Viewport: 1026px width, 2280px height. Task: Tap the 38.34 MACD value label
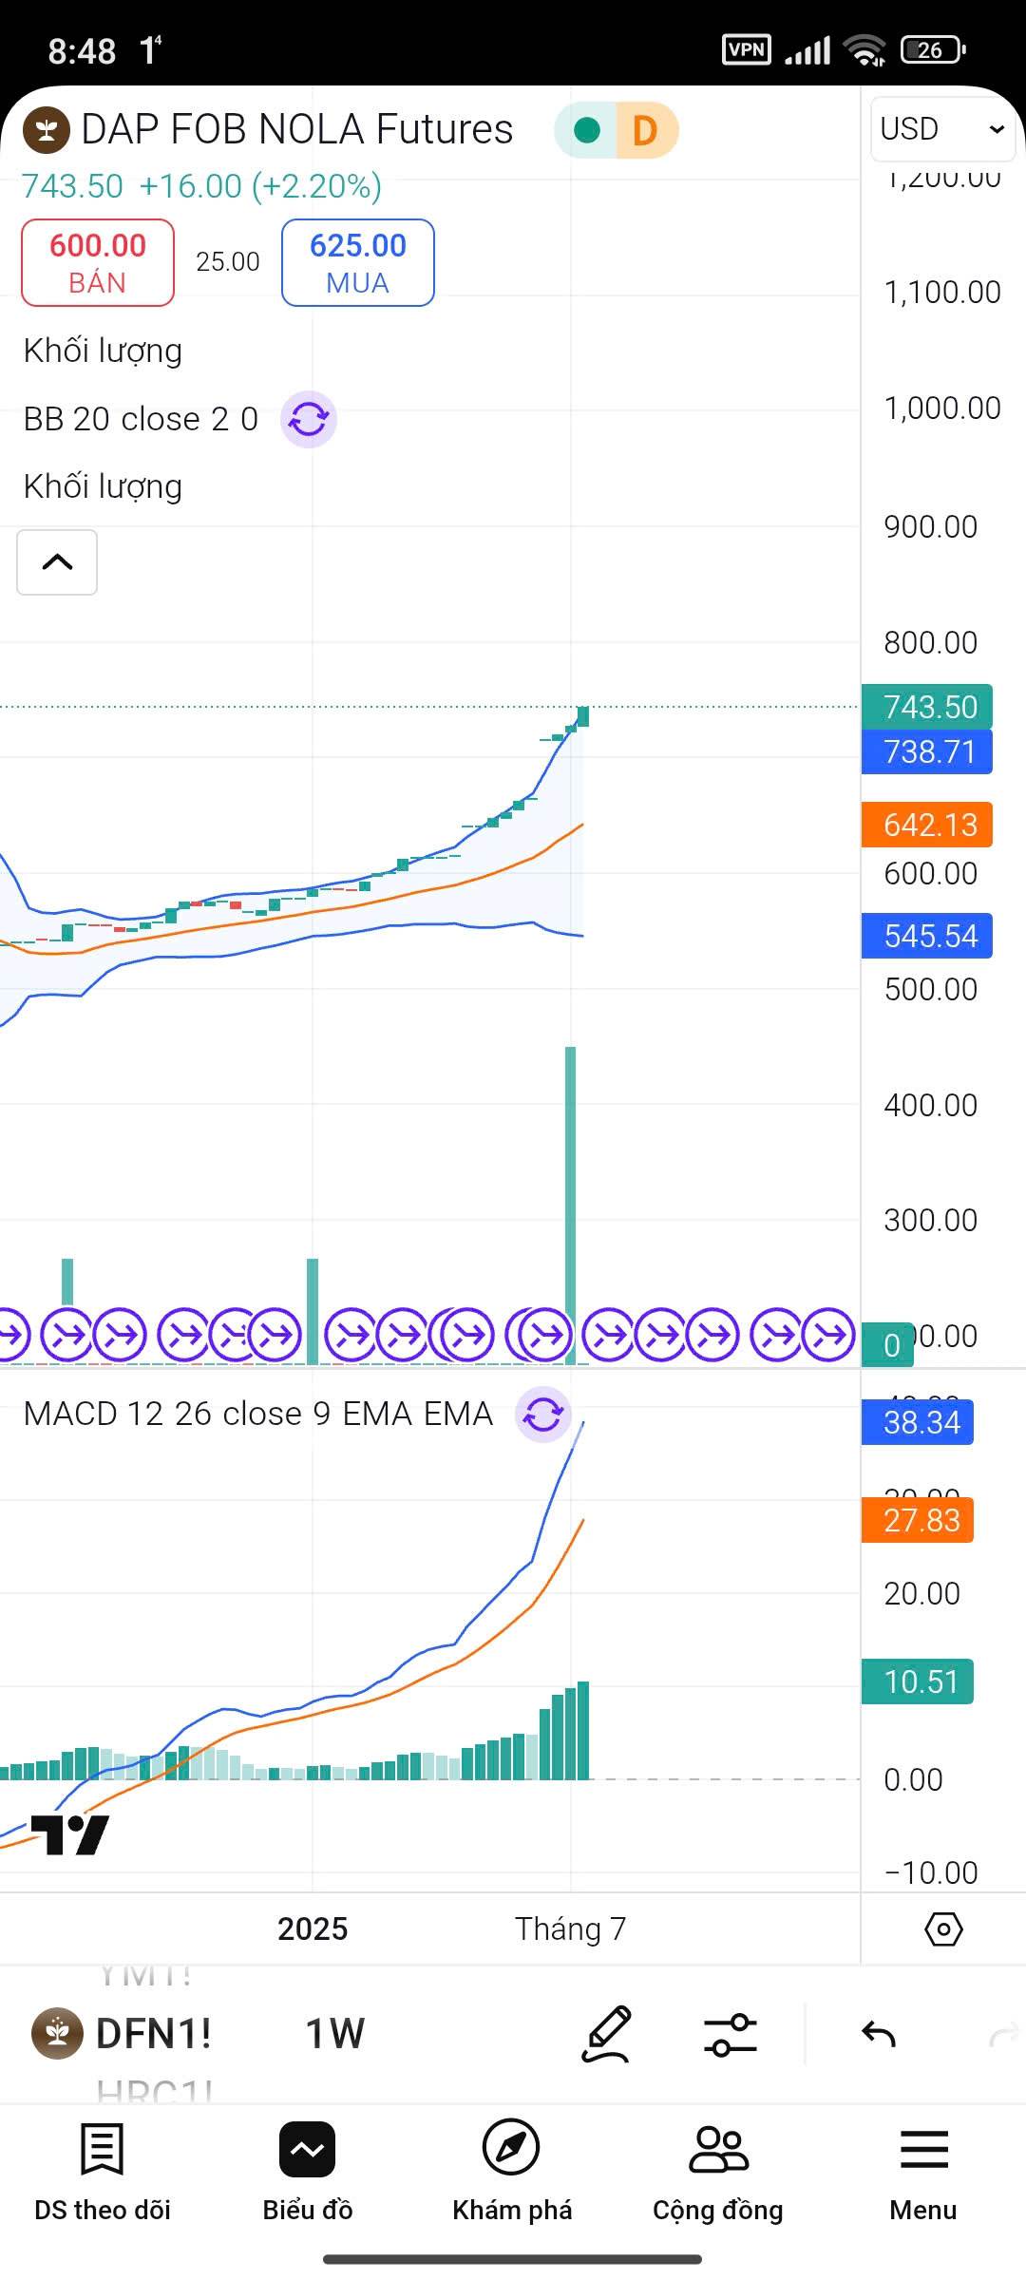pyautogui.click(x=918, y=1422)
